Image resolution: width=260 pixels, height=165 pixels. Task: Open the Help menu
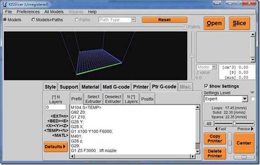tap(92, 12)
